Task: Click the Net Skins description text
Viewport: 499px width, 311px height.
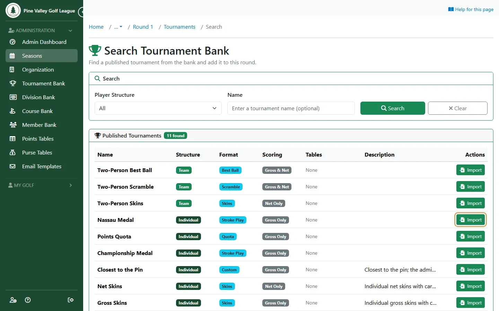Action: coord(400,286)
